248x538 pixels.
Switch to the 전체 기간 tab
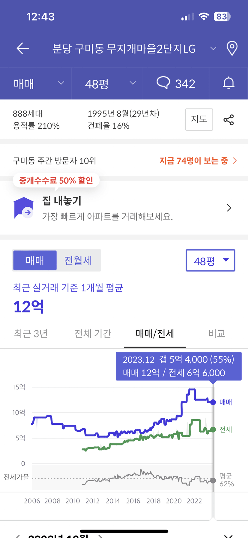click(x=93, y=333)
